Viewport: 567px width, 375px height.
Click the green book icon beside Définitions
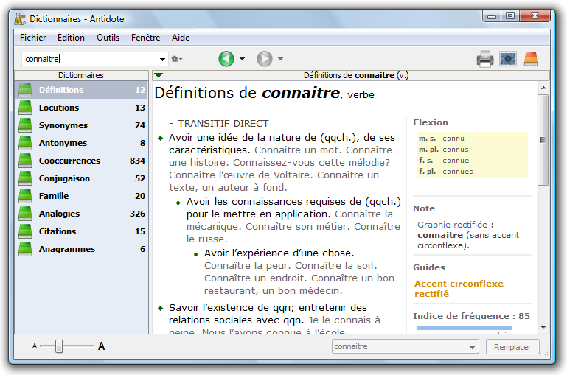25,90
